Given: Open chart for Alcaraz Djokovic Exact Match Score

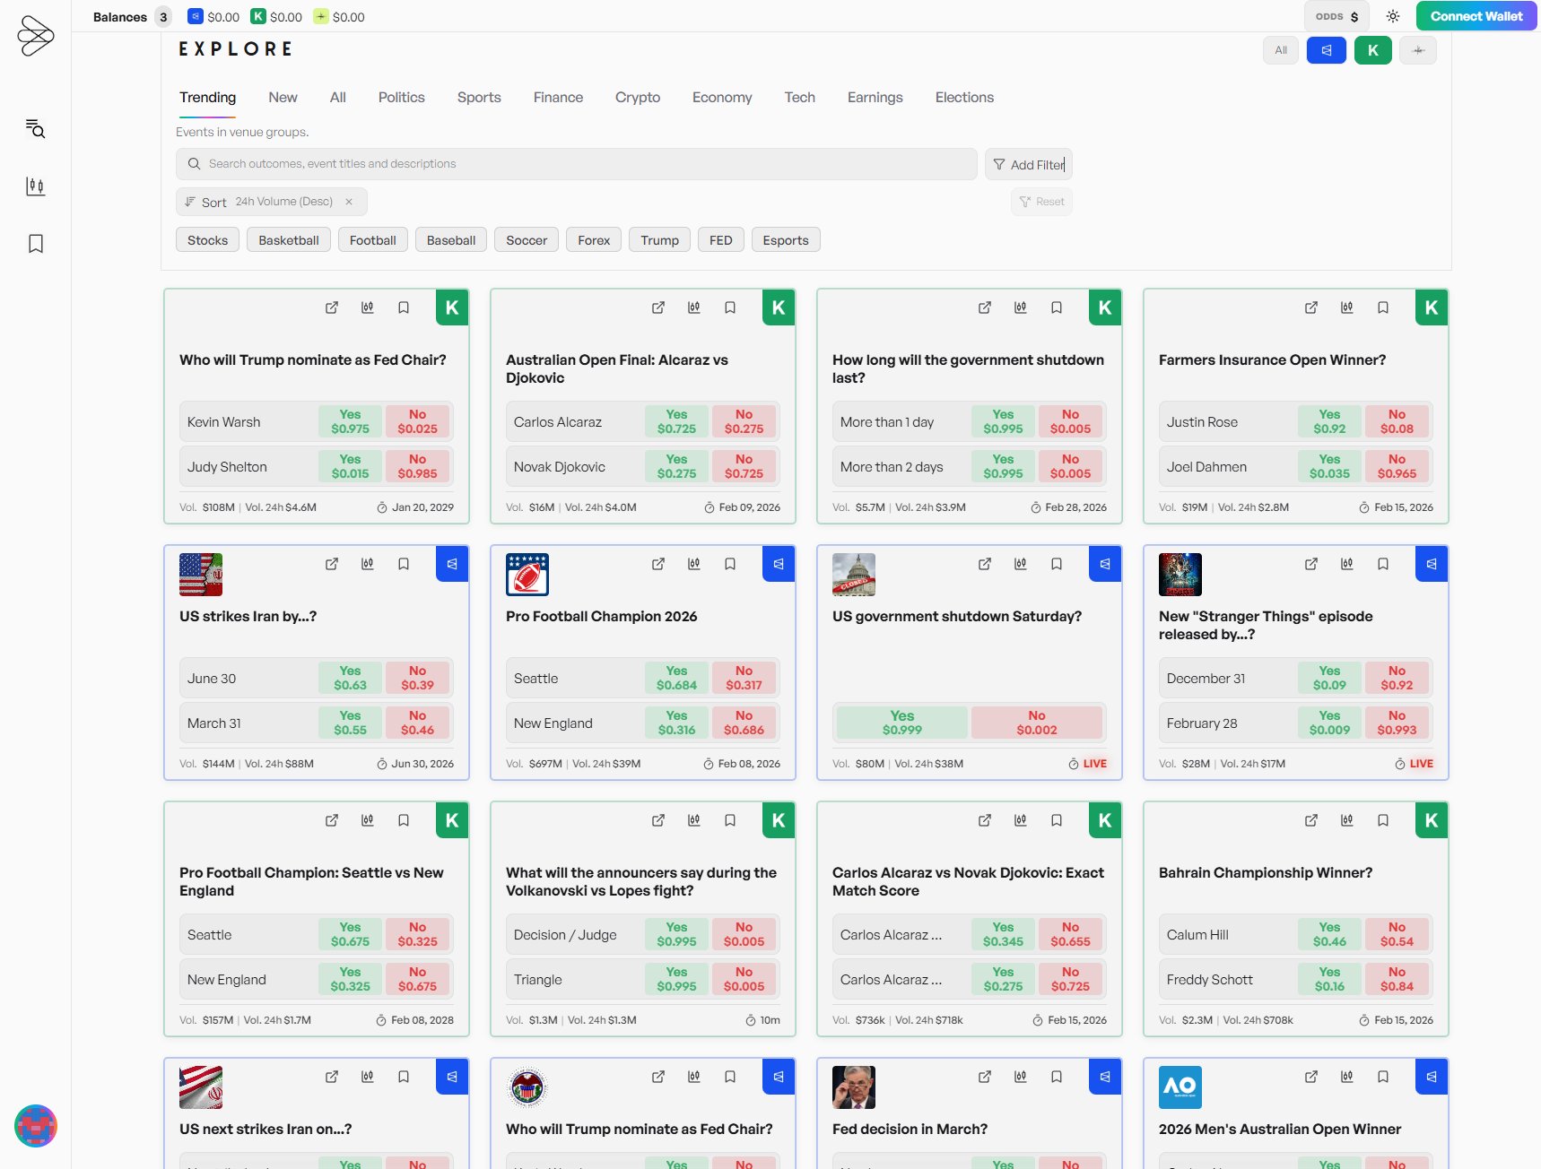Looking at the screenshot, I should click(1021, 820).
